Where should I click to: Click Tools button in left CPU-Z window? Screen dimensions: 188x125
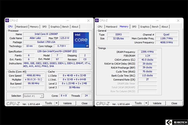(49, 103)
